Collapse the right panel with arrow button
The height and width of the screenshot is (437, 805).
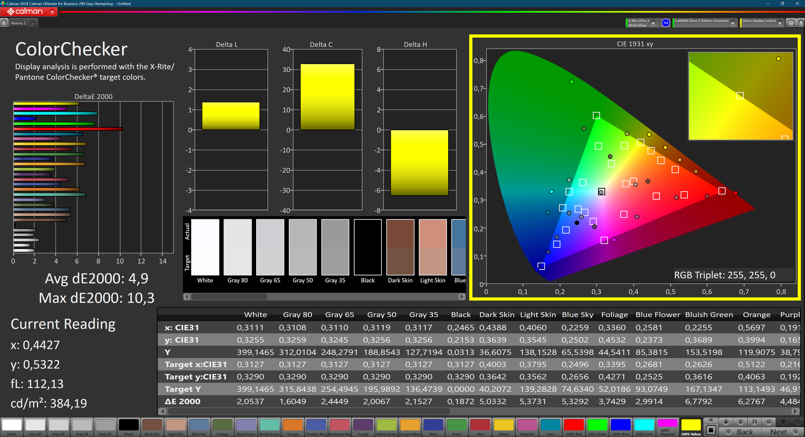[800, 23]
